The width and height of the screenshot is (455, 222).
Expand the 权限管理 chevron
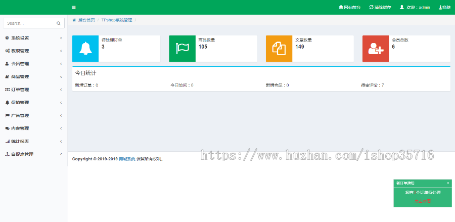(x=61, y=51)
